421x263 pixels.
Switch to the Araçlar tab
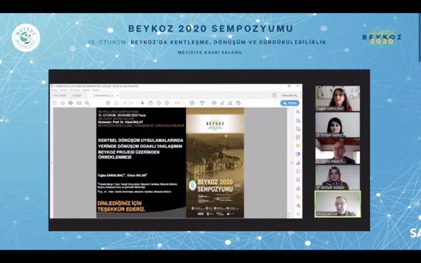point(77,95)
